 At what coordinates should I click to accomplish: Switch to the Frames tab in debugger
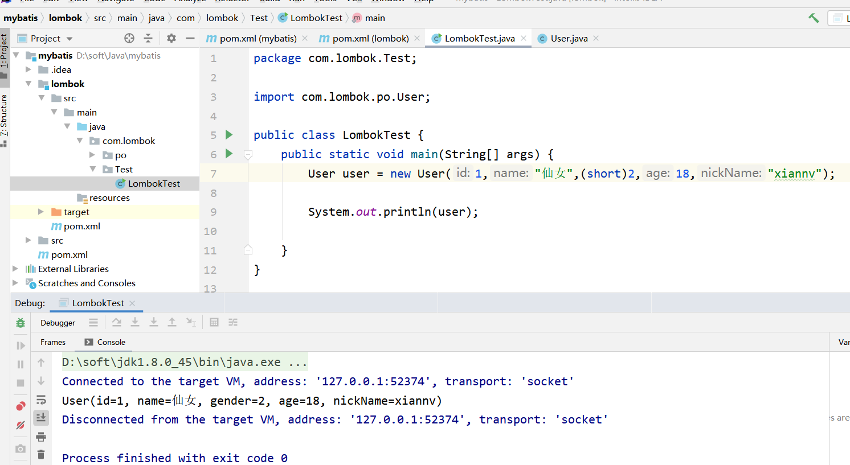pyautogui.click(x=53, y=342)
